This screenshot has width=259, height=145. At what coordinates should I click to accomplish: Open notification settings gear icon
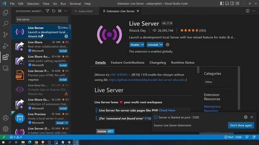click(246, 117)
